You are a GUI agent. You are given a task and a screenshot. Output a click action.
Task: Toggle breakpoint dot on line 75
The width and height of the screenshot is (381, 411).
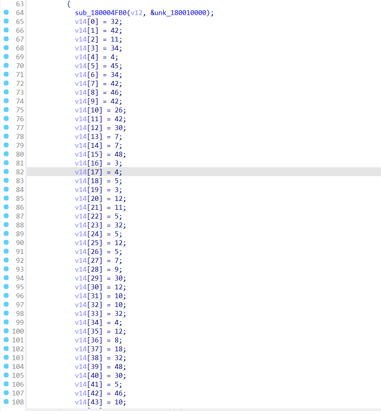(6, 110)
